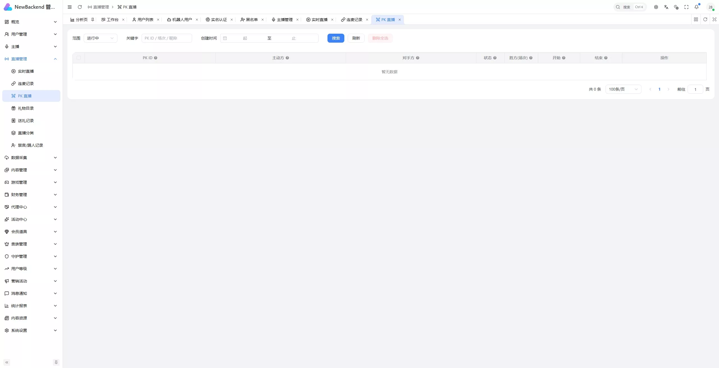Screen dimensions: 719x368
Task: Click help icon next to 胜方(场次) header
Action: 531,58
